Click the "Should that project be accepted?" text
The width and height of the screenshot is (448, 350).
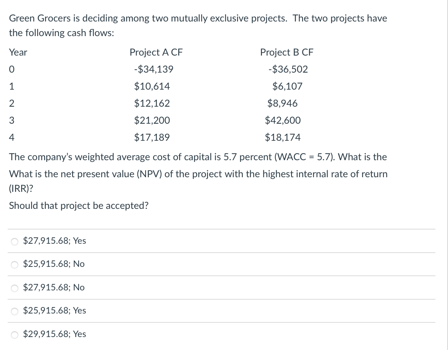tap(79, 206)
